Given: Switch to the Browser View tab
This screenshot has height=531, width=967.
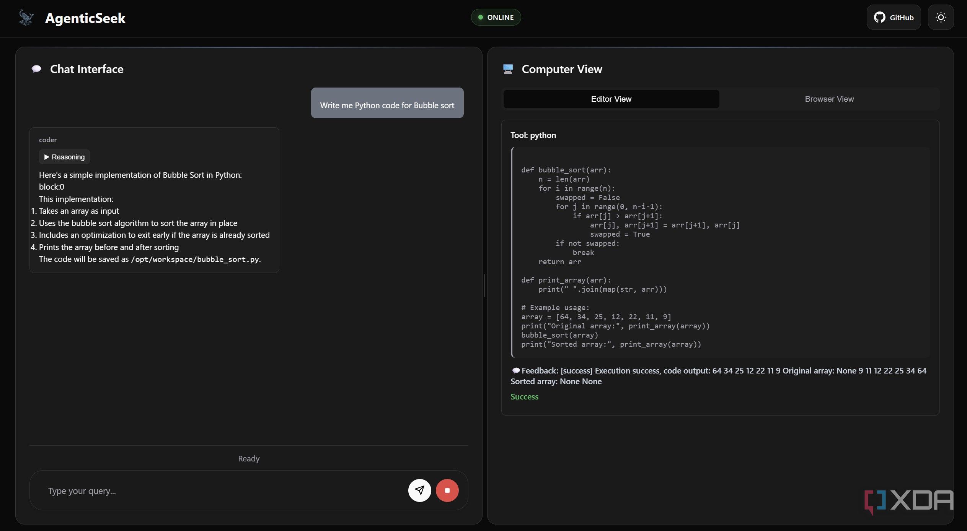Looking at the screenshot, I should pyautogui.click(x=829, y=99).
